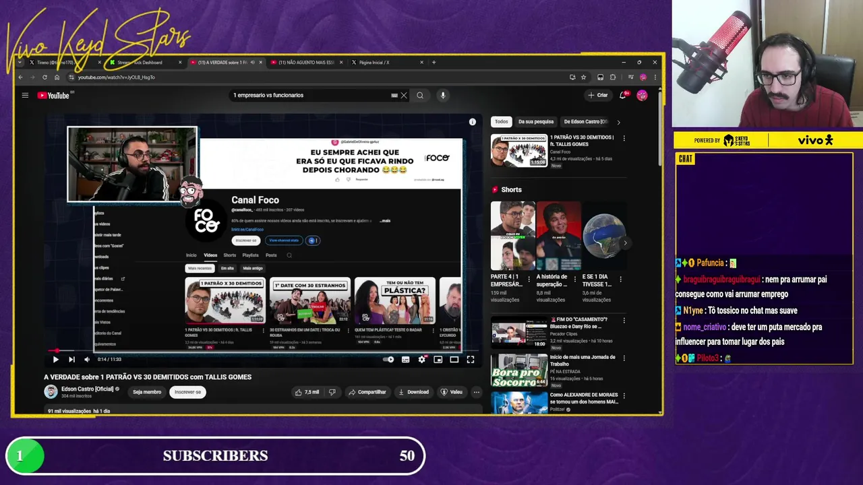The width and height of the screenshot is (863, 485).
Task: Open the 1 PATRÃO X 30 DEMITIDOS recommended thumbnail
Action: click(x=518, y=151)
